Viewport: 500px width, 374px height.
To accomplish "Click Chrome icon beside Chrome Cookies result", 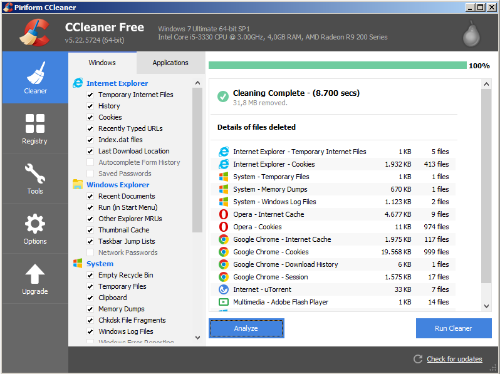I will point(224,252).
